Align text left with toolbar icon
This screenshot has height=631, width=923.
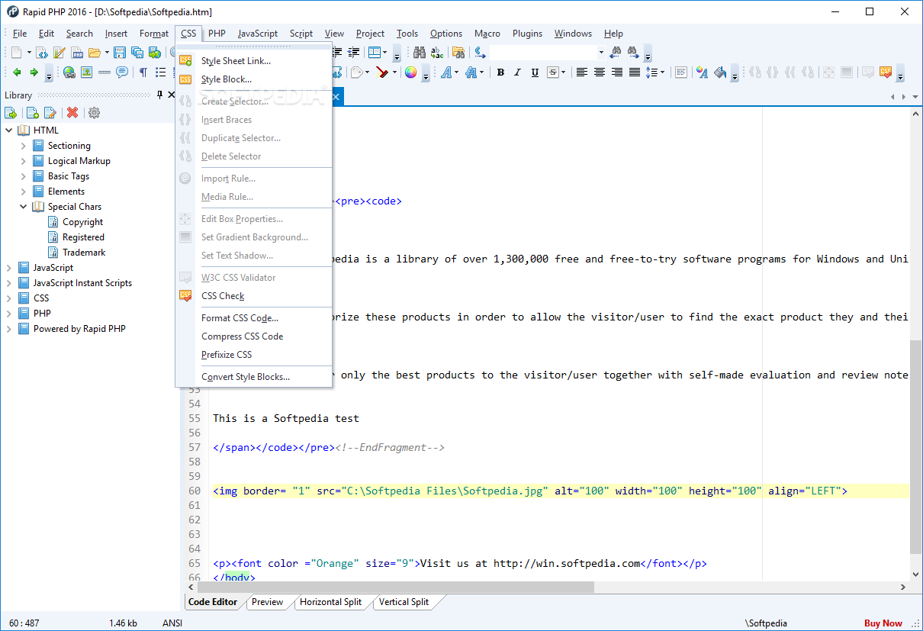[x=582, y=72]
